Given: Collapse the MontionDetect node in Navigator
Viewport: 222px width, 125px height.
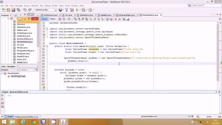Looking at the screenshot, I should 2,73.
